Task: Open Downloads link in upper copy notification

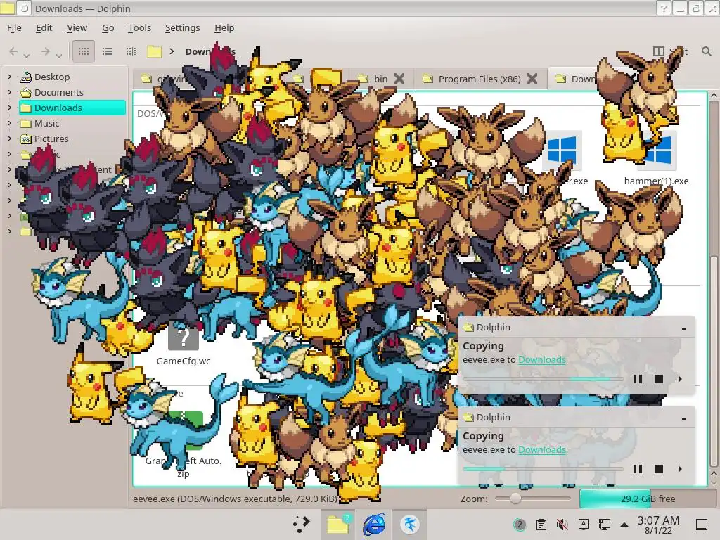Action: coord(542,359)
